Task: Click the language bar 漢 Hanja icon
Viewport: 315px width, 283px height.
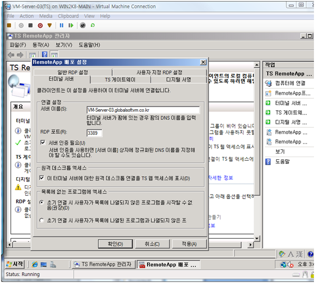Action: 299,254
